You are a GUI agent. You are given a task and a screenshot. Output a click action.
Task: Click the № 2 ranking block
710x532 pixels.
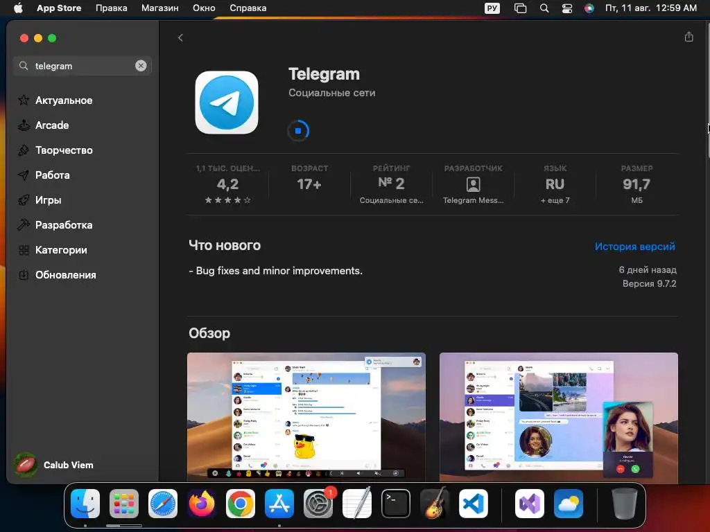point(391,184)
